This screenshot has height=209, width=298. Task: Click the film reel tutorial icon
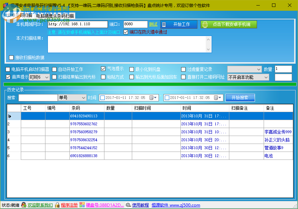point(128,205)
